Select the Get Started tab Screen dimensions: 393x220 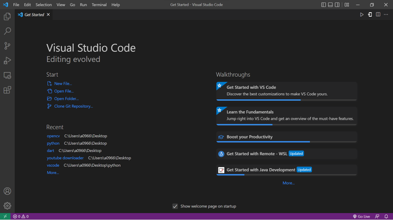coord(34,15)
